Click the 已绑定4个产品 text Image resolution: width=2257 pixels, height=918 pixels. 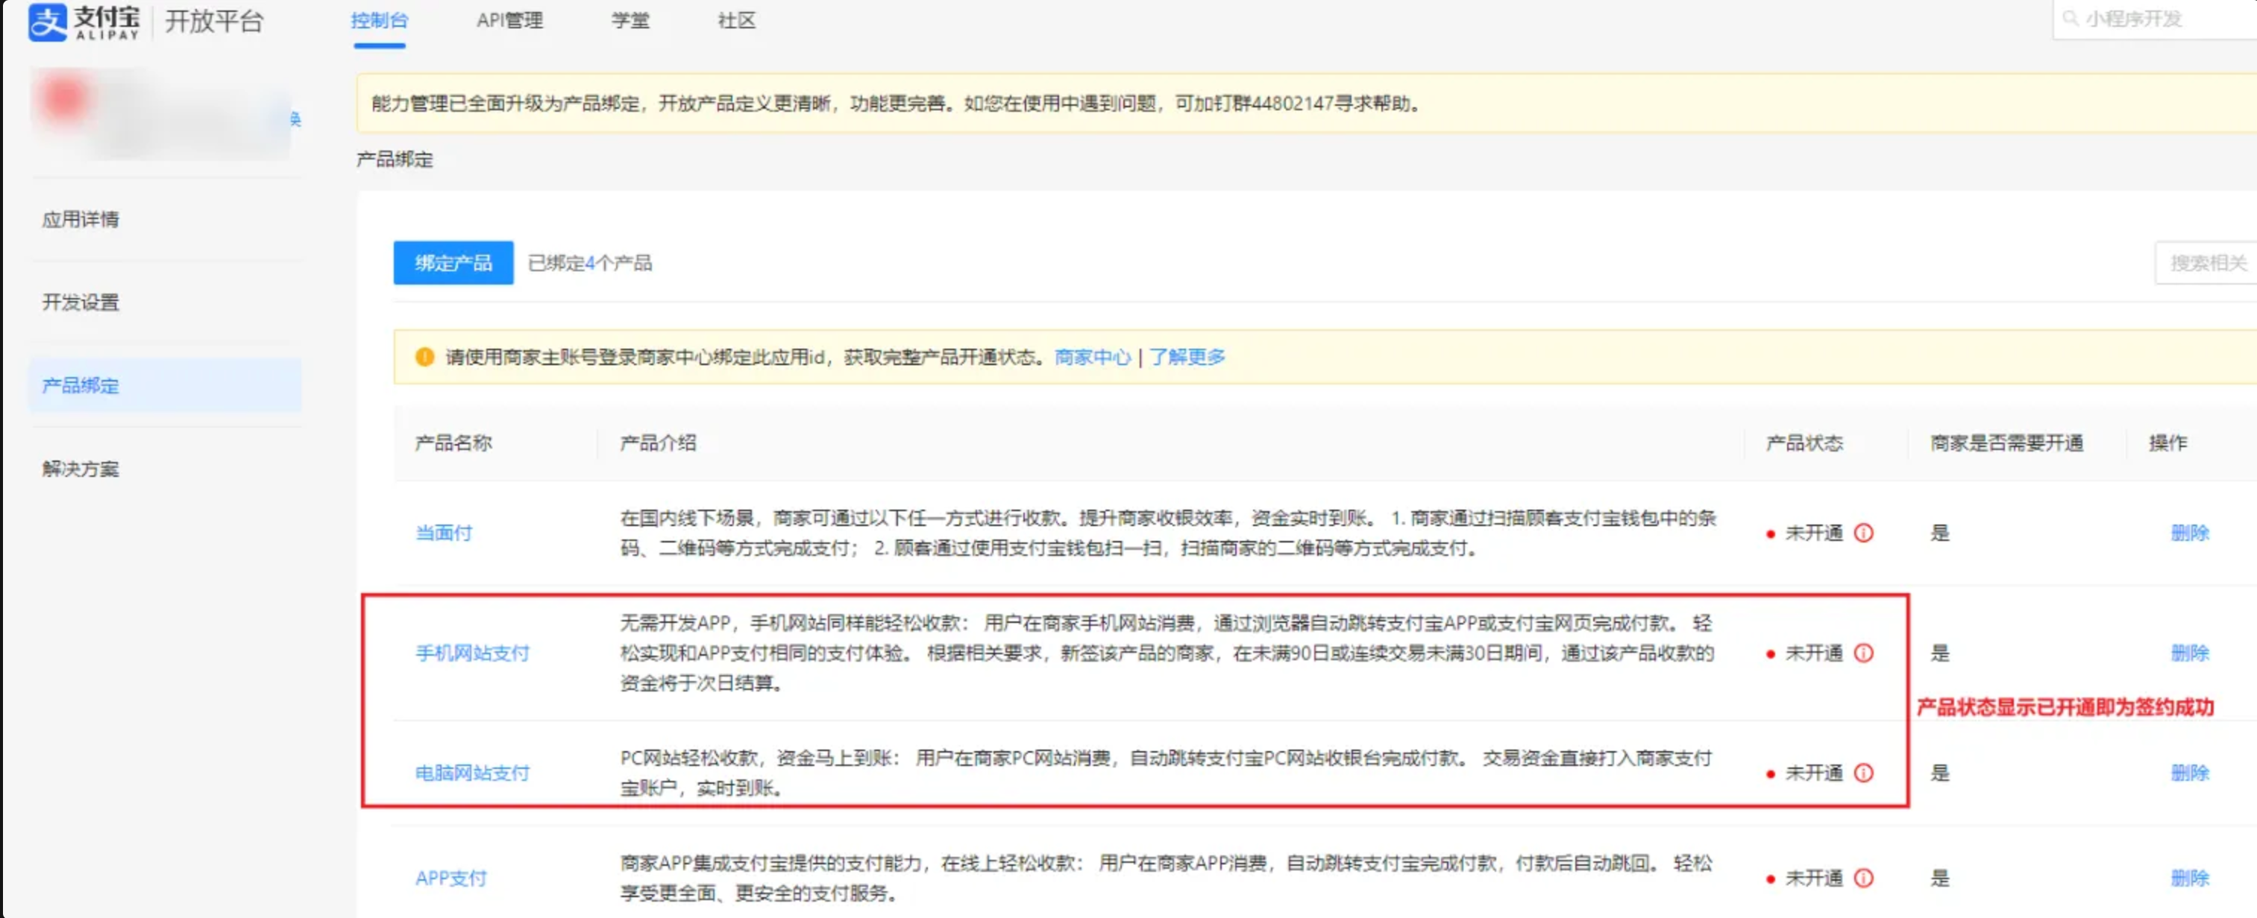[590, 262]
